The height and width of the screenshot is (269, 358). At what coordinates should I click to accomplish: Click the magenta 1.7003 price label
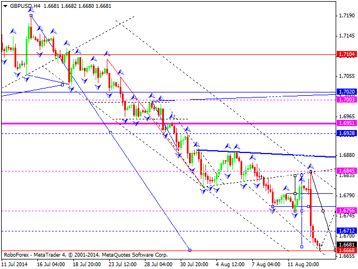coord(347,99)
